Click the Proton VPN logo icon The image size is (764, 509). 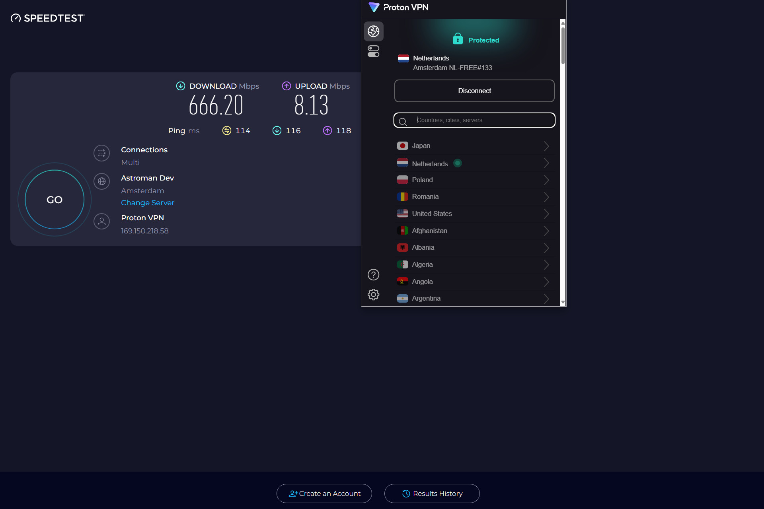click(374, 7)
